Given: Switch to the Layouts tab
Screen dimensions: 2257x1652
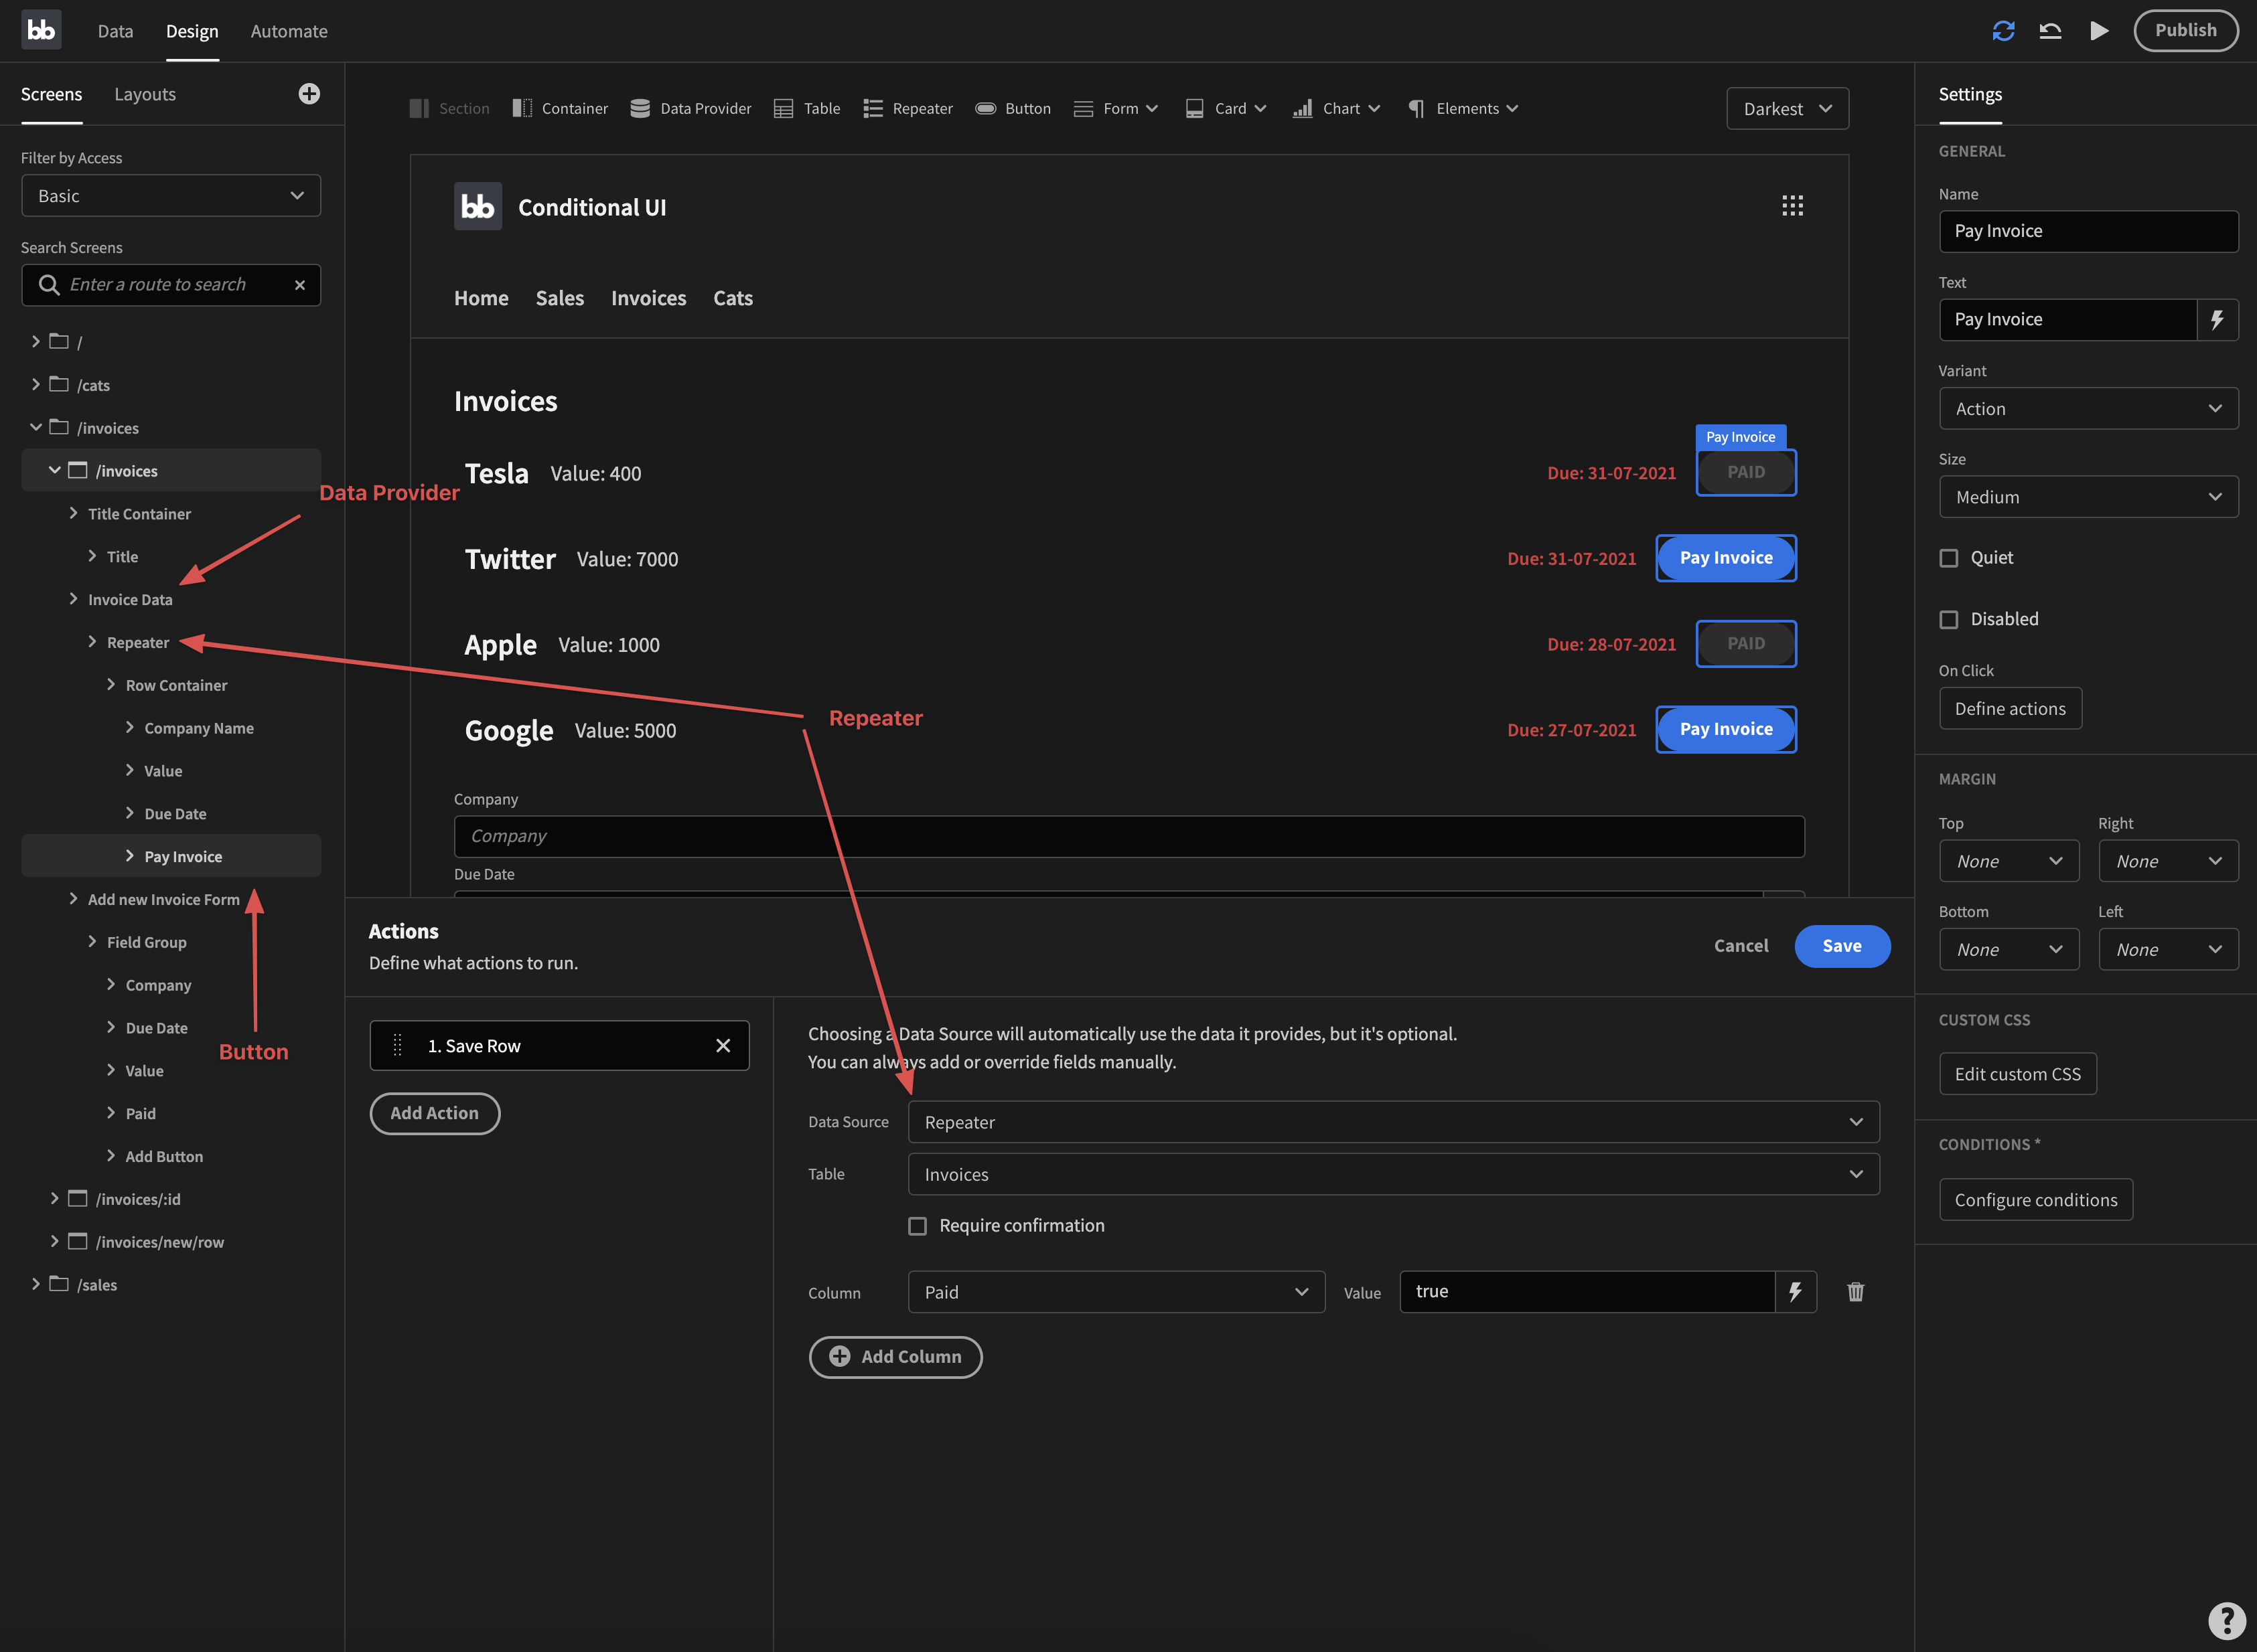Looking at the screenshot, I should point(145,94).
